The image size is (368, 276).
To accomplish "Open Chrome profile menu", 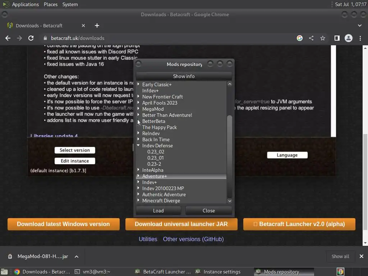I will point(349,38).
